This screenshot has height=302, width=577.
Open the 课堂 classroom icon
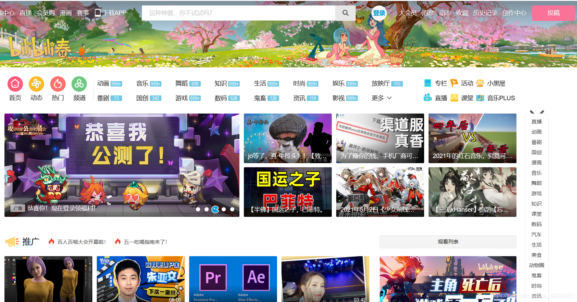pos(454,98)
